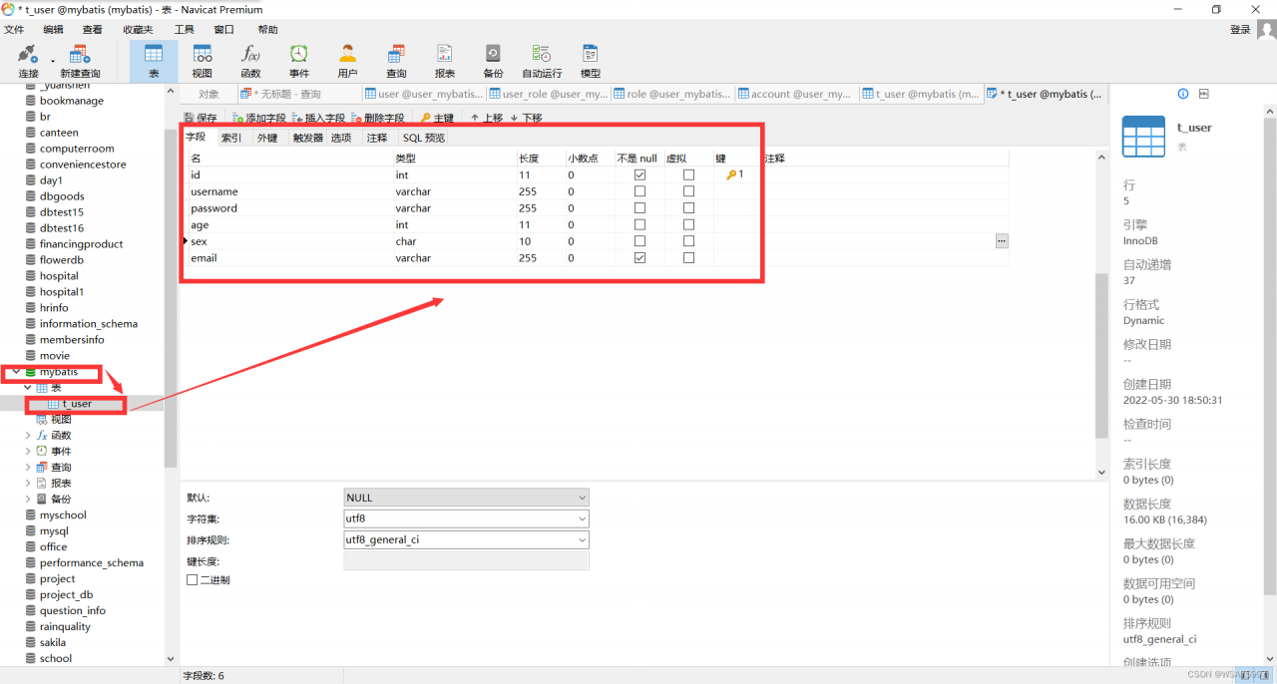Expand the 事件 node under mybatis
Screen dimensions: 1277x684
28,452
